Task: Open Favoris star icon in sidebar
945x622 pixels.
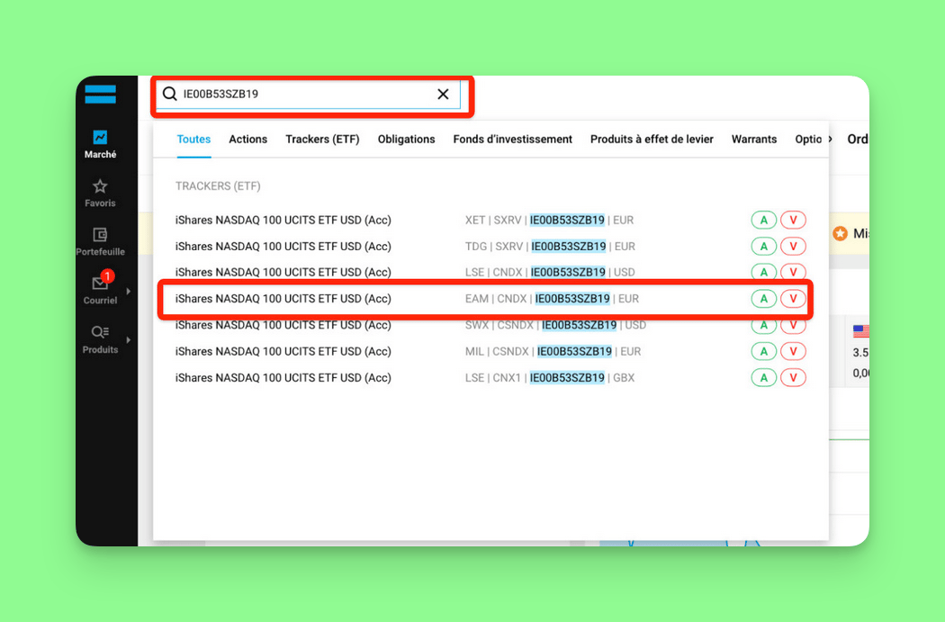Action: 100,193
